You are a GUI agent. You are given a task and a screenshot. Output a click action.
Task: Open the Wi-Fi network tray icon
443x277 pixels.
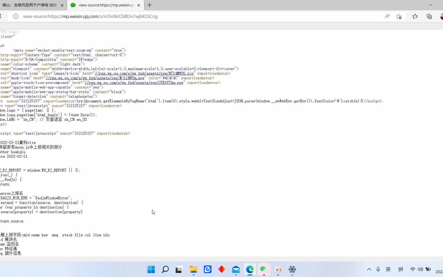click(412, 269)
